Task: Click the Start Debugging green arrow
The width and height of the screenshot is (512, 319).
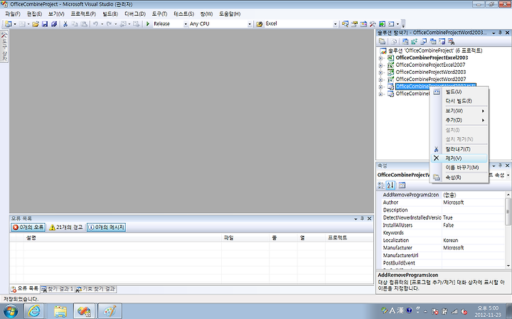Action: [x=148, y=24]
